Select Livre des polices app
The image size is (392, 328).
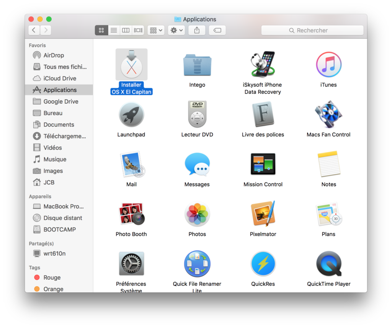click(263, 114)
